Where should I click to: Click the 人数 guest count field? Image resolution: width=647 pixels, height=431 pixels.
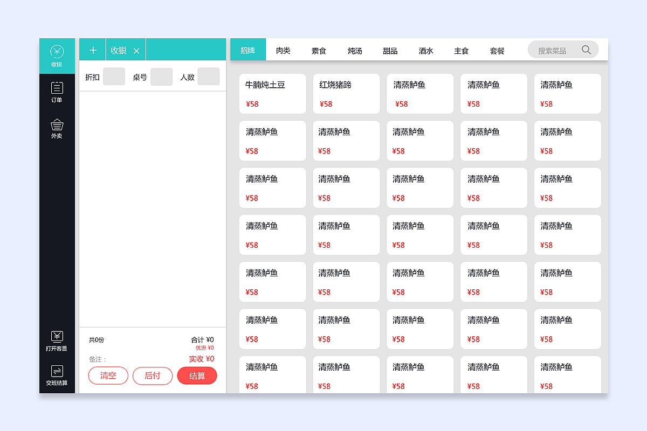209,76
